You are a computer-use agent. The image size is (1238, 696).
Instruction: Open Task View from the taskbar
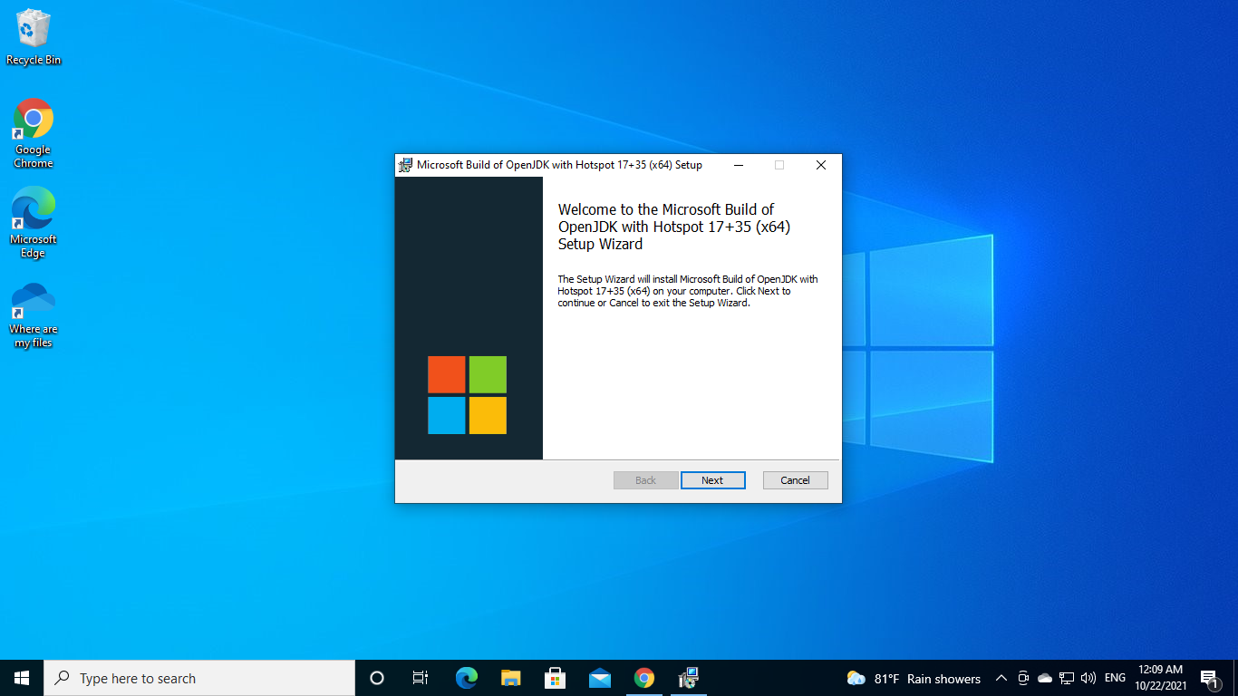point(421,678)
